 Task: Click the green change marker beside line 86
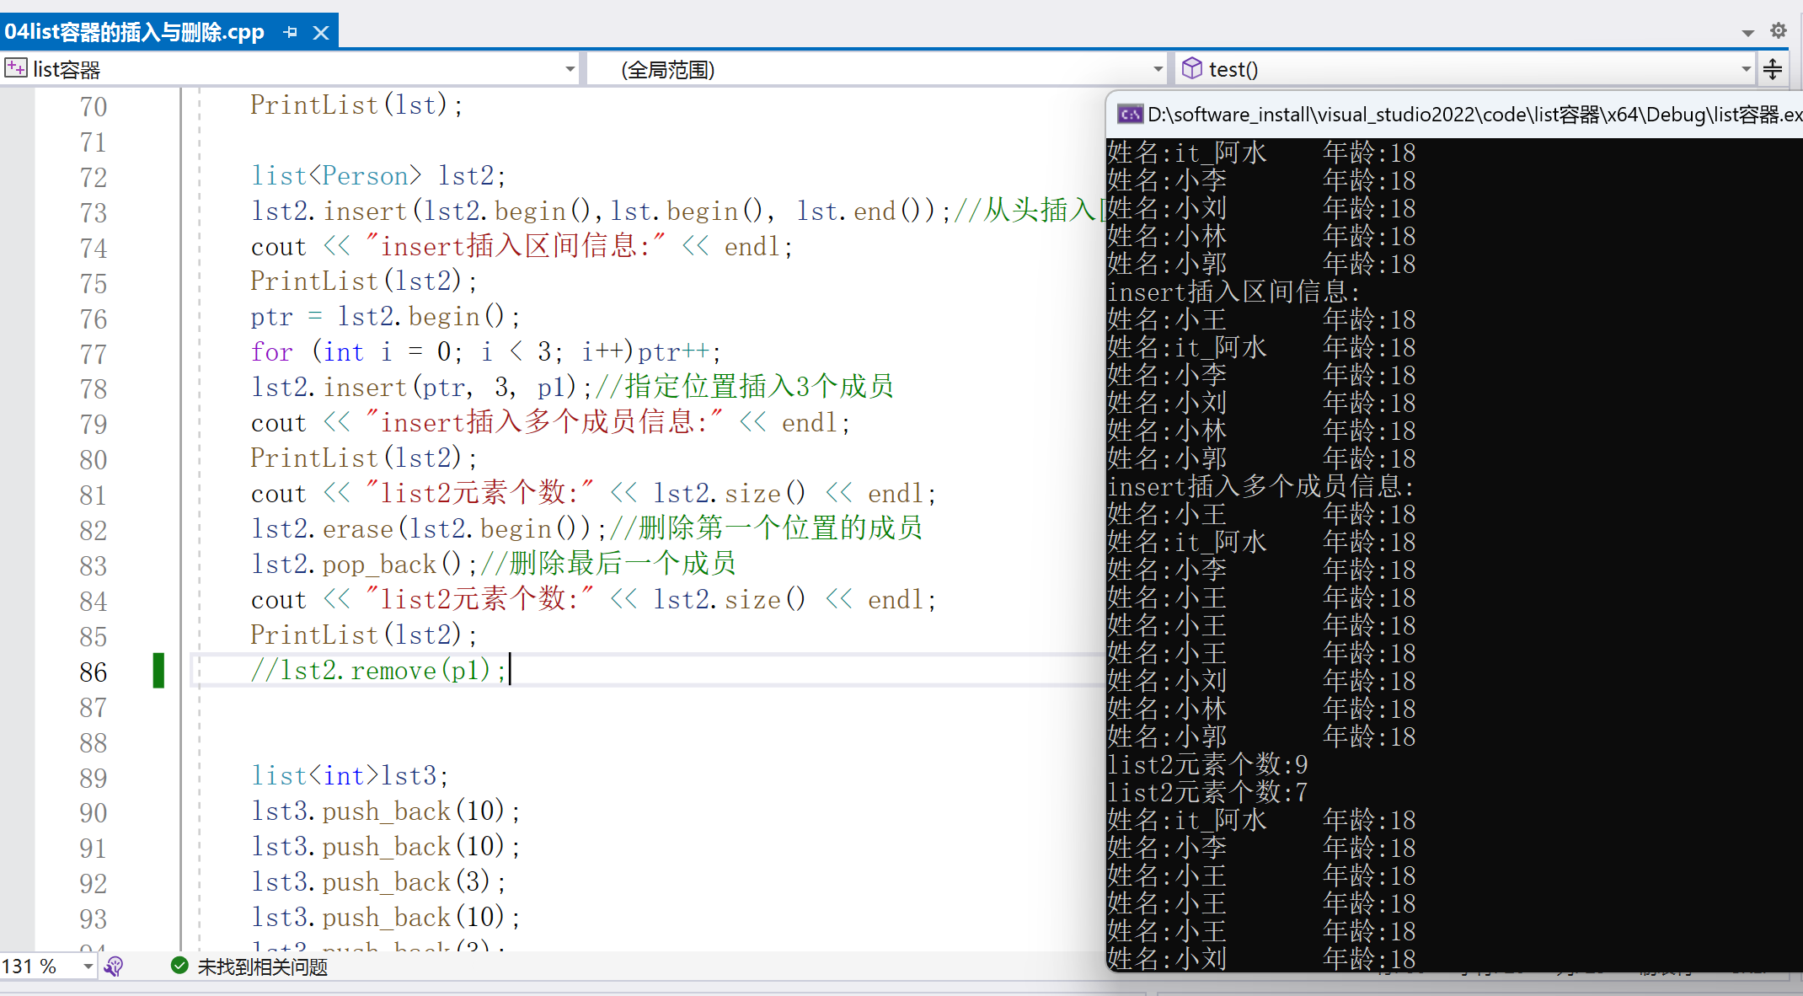click(x=158, y=671)
